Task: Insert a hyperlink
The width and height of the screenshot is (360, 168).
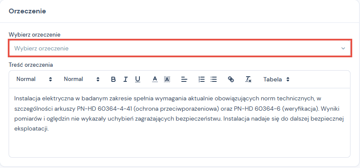Action: (x=231, y=79)
